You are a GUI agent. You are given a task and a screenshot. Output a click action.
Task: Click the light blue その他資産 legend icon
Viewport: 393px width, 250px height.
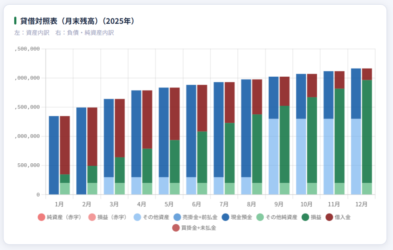[x=137, y=217]
